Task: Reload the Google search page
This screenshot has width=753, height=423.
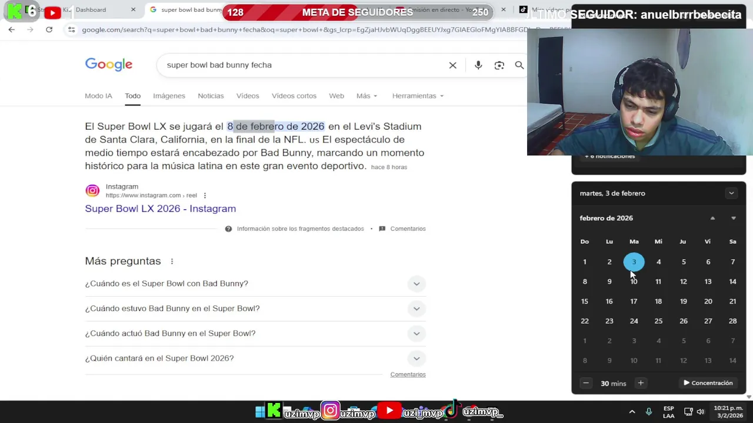Action: click(x=49, y=29)
